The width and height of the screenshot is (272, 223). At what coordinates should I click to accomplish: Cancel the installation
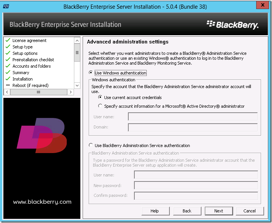click(x=250, y=211)
